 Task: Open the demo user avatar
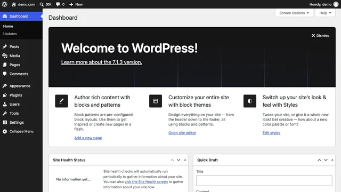point(336,4)
